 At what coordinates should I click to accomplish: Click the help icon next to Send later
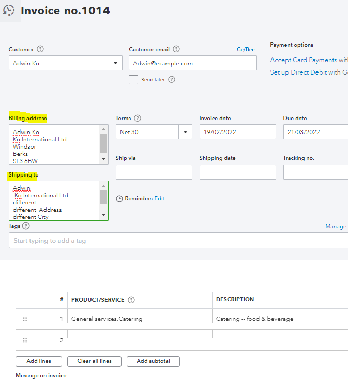tap(172, 80)
